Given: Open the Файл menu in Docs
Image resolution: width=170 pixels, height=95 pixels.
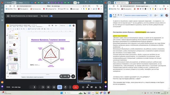Looking at the screenshot, I should point(115,17).
